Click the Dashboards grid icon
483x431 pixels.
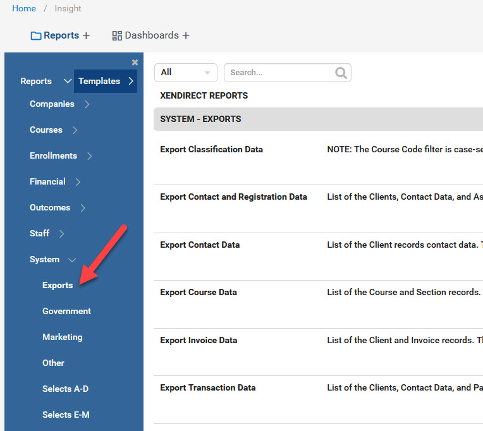117,36
